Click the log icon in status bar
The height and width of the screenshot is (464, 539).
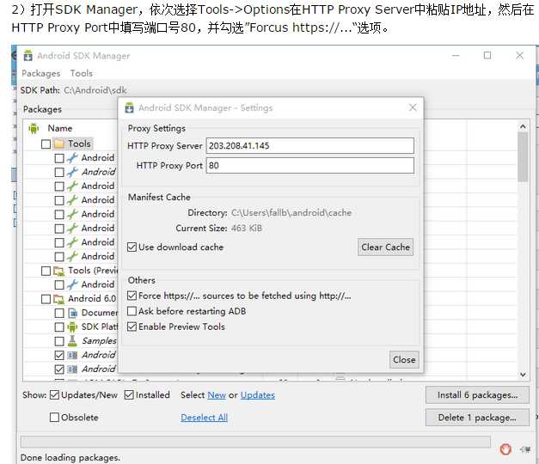pyautogui.click(x=525, y=449)
